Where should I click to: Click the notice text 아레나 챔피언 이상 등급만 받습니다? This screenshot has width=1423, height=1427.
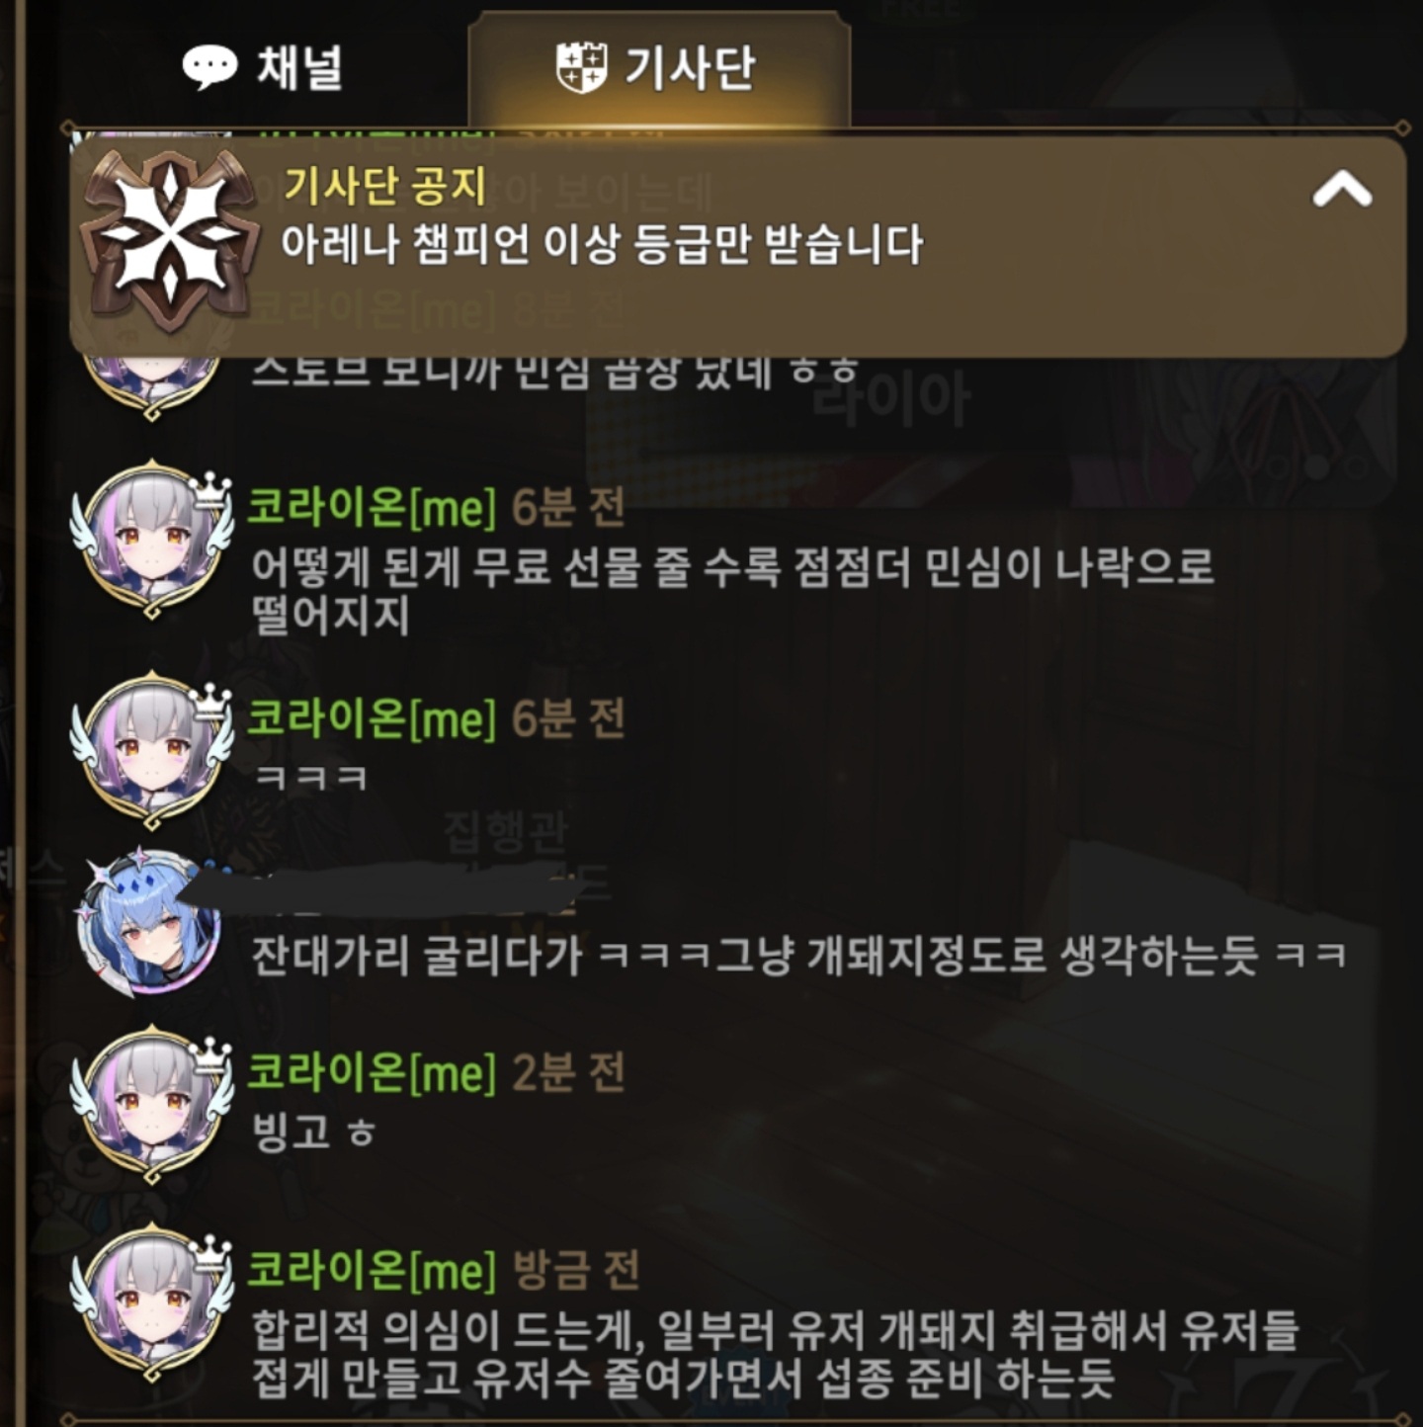click(601, 244)
